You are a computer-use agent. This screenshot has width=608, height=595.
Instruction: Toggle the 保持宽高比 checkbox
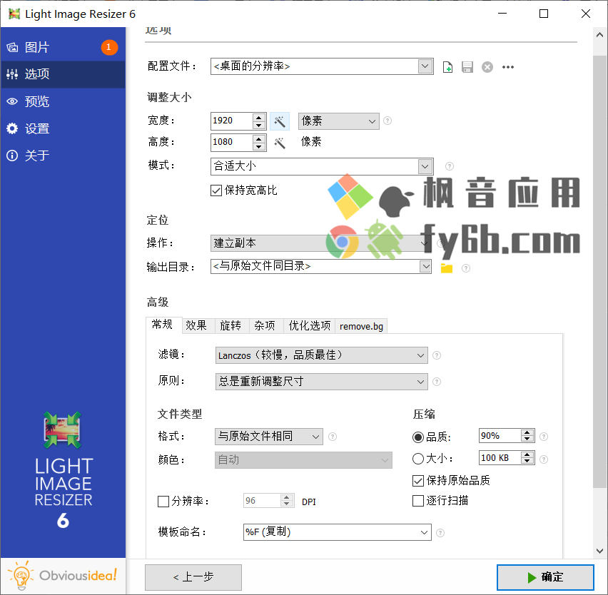click(x=216, y=190)
